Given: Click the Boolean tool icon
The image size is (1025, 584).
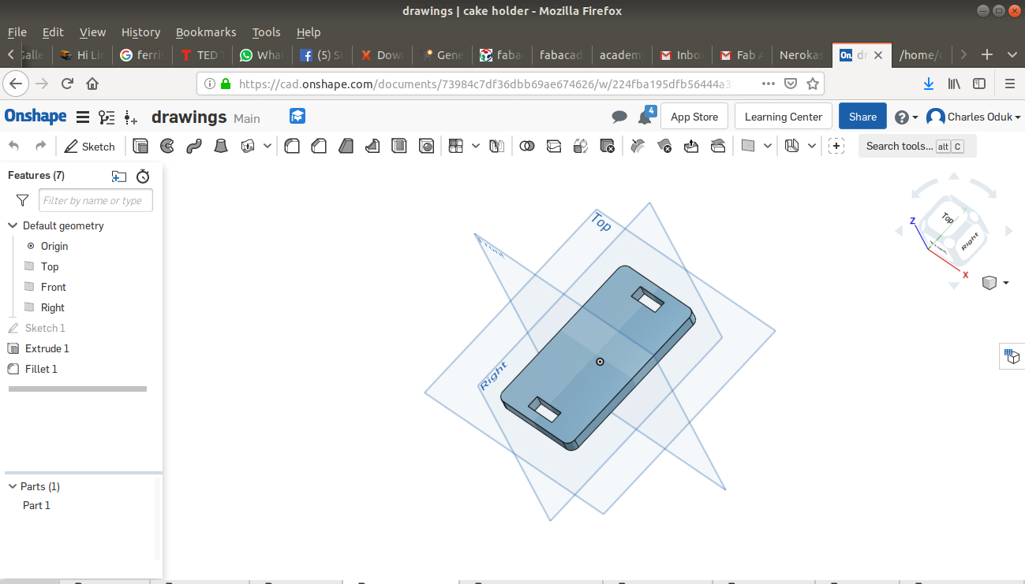Looking at the screenshot, I should 528,146.
